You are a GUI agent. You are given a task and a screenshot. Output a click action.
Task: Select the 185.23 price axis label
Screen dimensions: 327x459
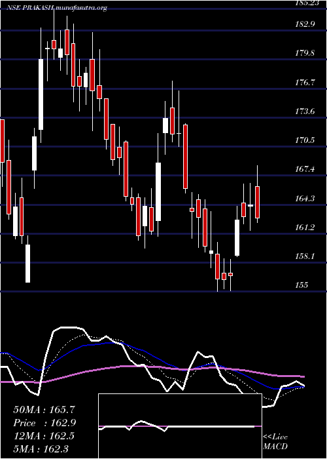click(x=306, y=3)
